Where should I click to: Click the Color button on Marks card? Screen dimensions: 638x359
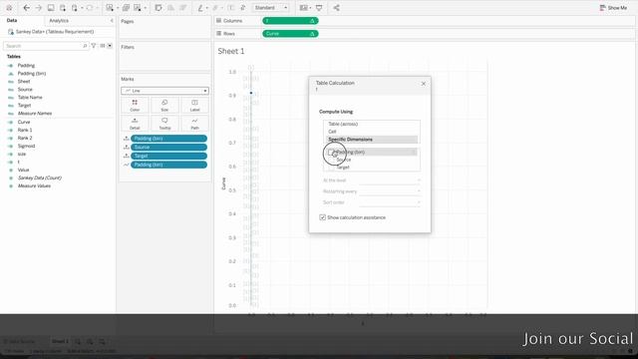click(135, 106)
